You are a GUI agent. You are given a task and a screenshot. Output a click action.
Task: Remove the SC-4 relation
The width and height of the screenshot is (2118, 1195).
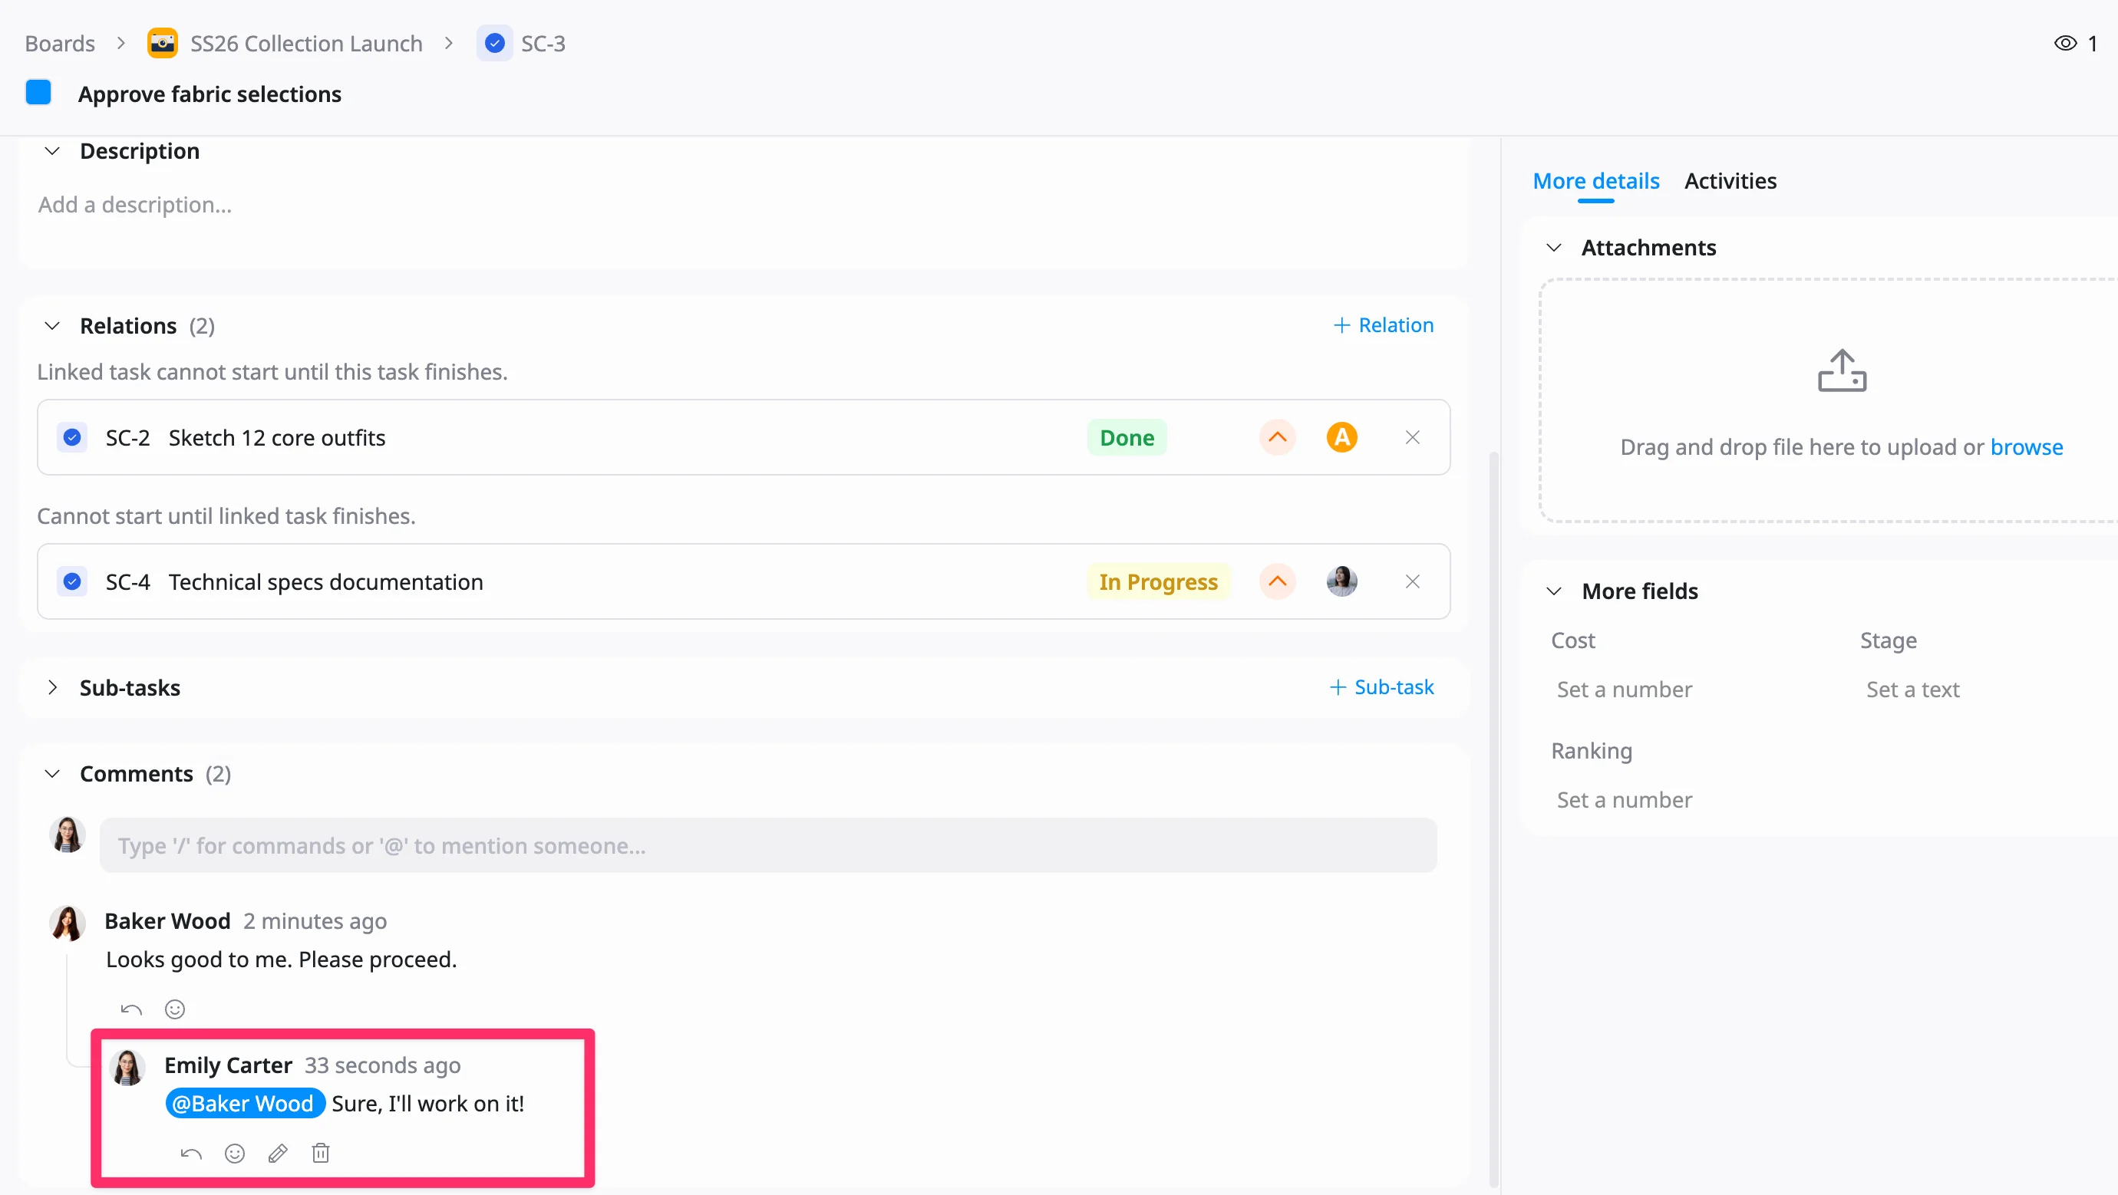click(1412, 582)
